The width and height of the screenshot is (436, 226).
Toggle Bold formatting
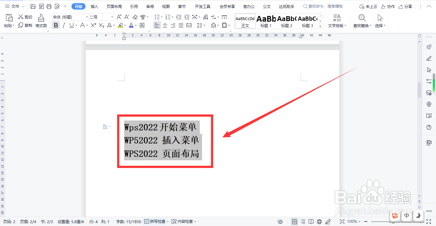(56, 25)
